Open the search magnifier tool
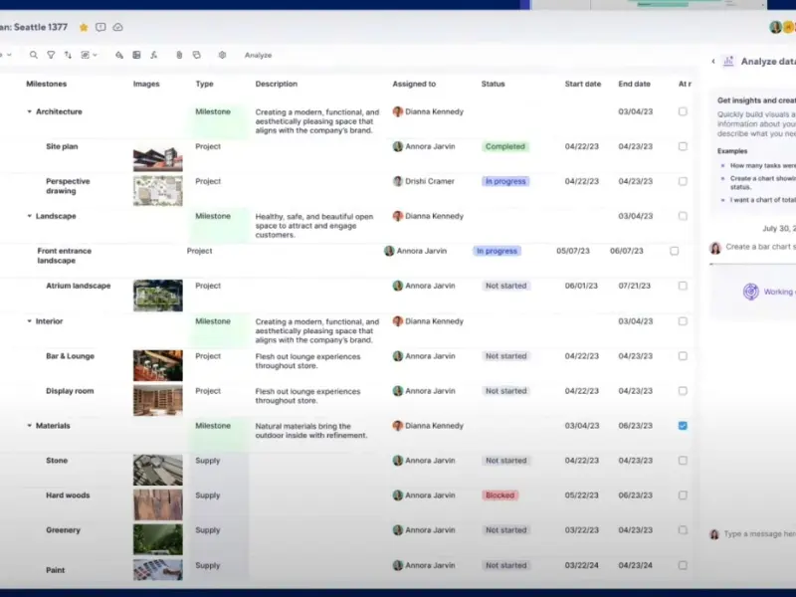The width and height of the screenshot is (796, 597). (34, 55)
